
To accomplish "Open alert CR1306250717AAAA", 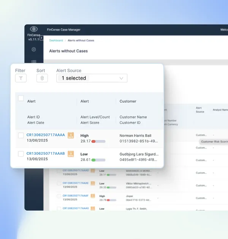I will [46, 135].
